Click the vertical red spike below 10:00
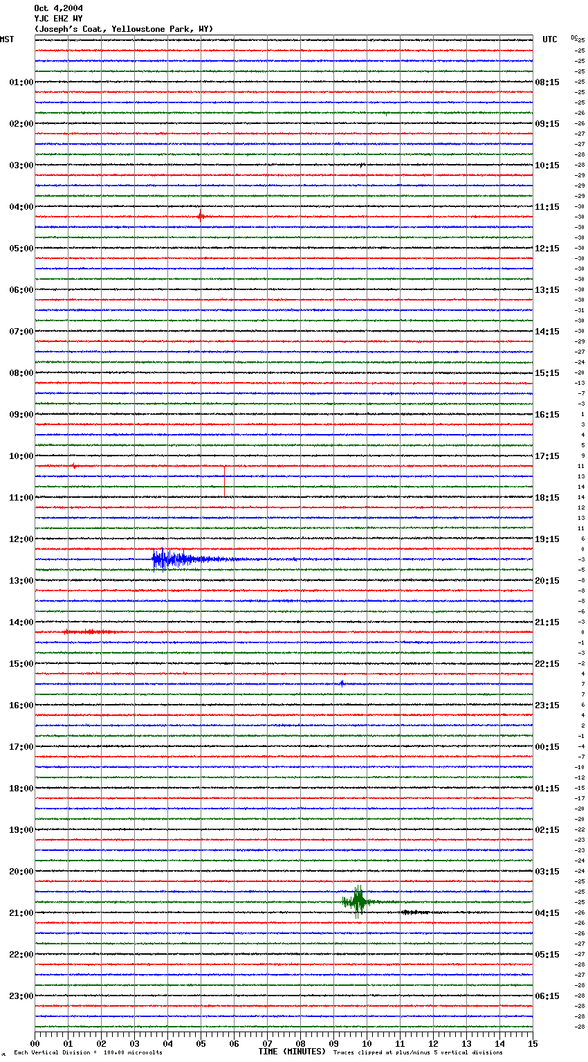588x1062 pixels. click(224, 481)
